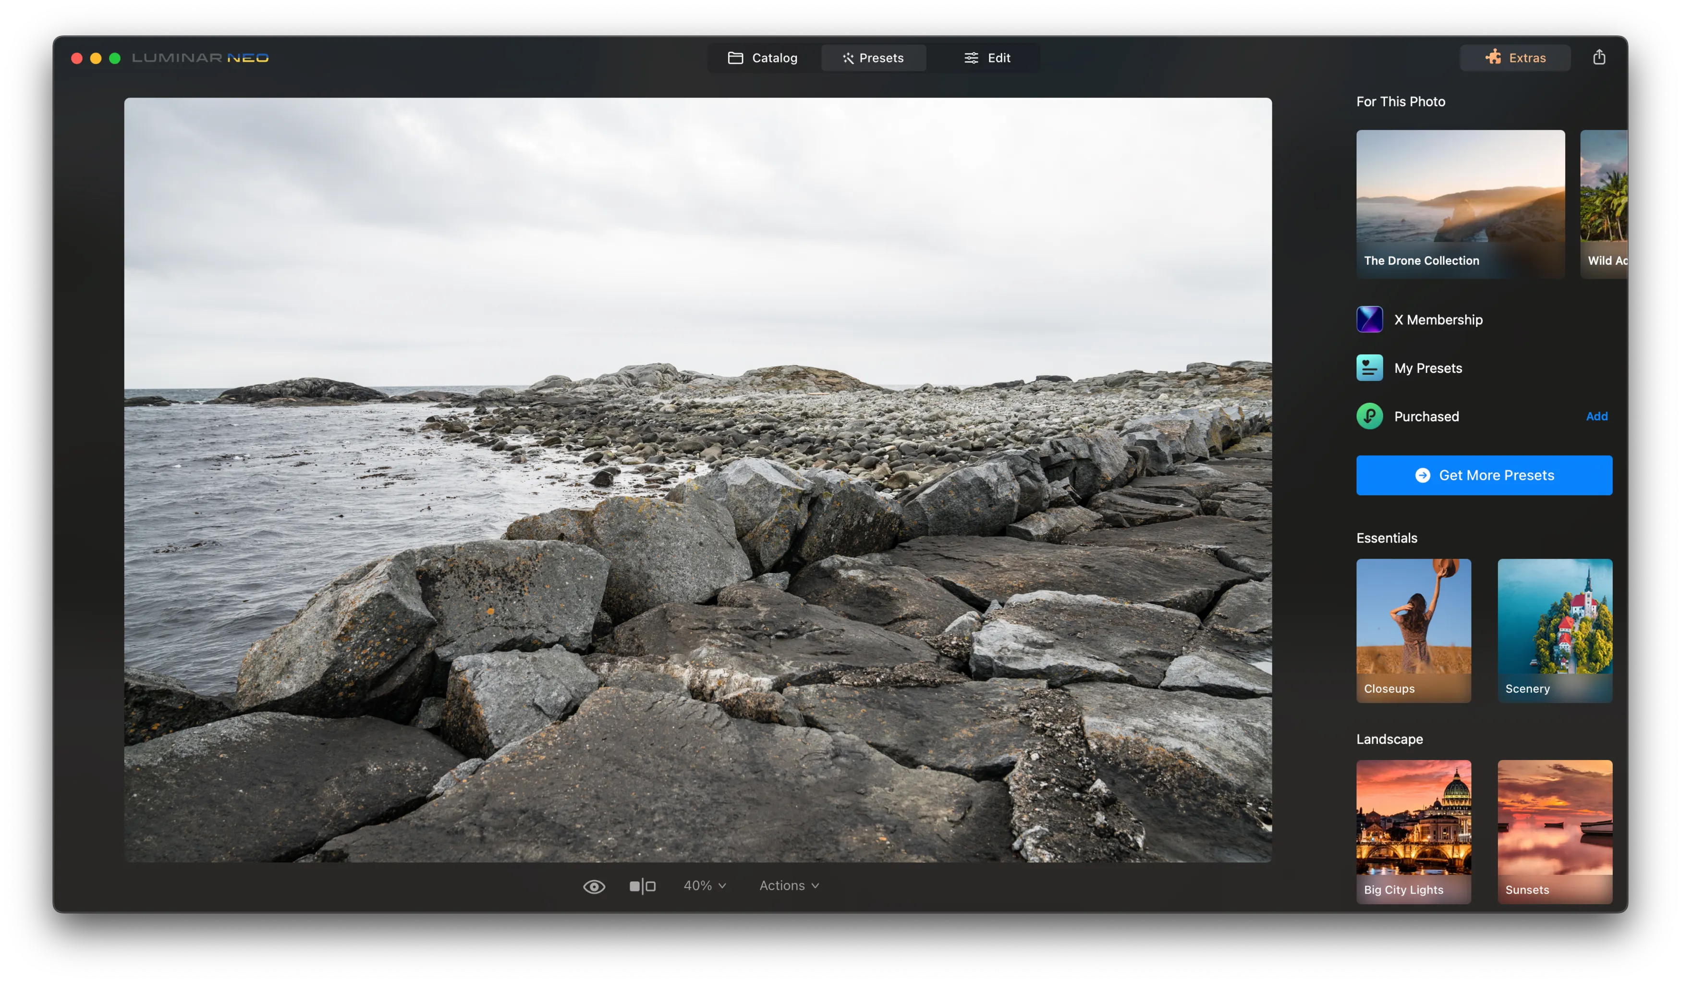Toggle the before/after compare view

coord(643,886)
